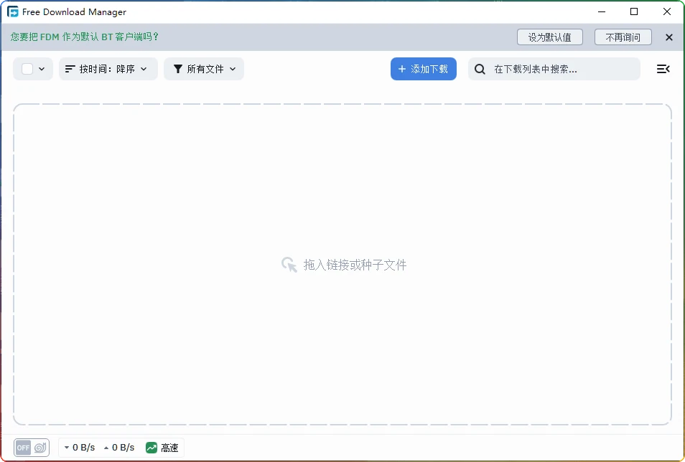
Task: Click the funnel icon on the 所有文件 filter
Action: point(177,69)
